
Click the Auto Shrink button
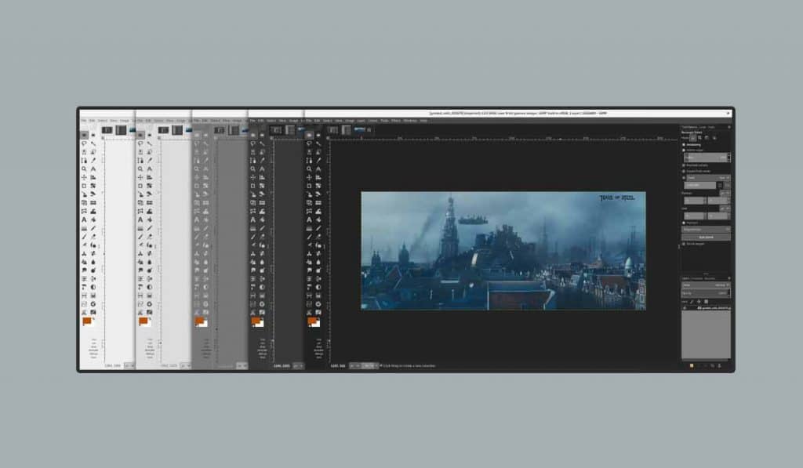coord(707,237)
